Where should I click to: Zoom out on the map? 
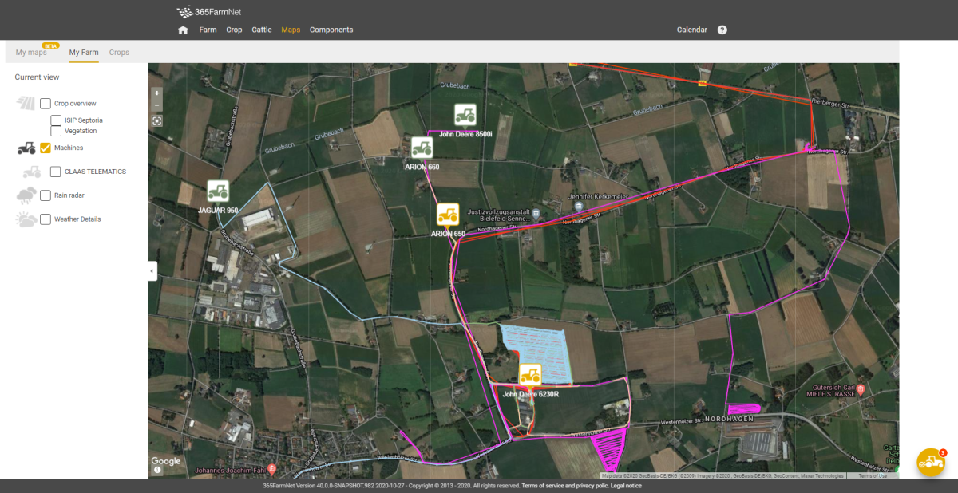click(x=156, y=105)
